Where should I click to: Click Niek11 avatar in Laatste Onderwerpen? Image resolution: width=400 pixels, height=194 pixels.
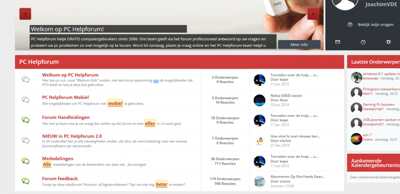[356, 93]
